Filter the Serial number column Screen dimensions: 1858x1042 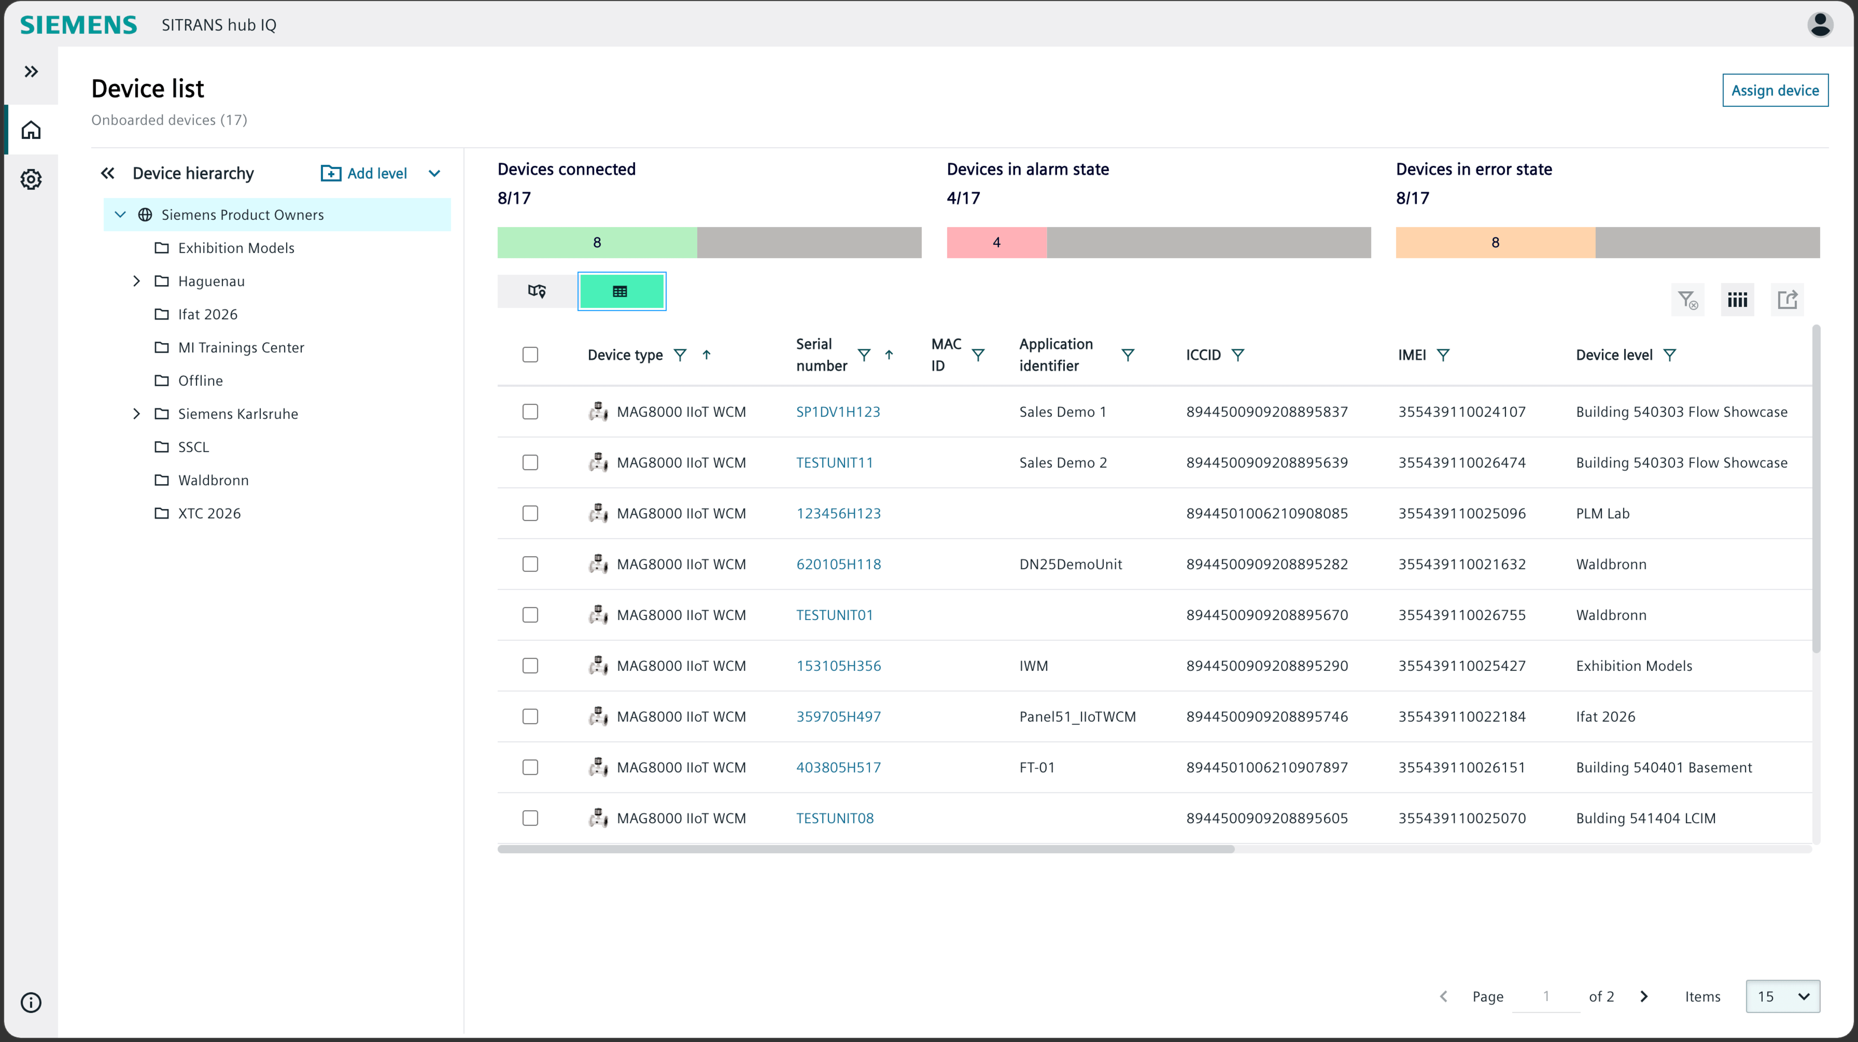click(x=863, y=355)
